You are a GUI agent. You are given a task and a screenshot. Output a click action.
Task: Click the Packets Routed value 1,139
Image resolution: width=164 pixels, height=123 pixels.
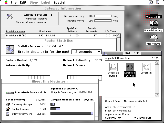click(33, 60)
